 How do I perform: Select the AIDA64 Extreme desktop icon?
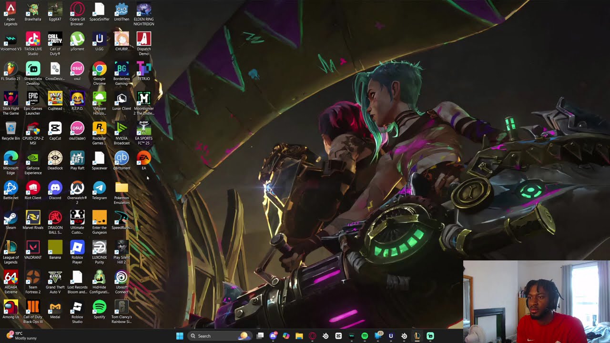tap(10, 282)
